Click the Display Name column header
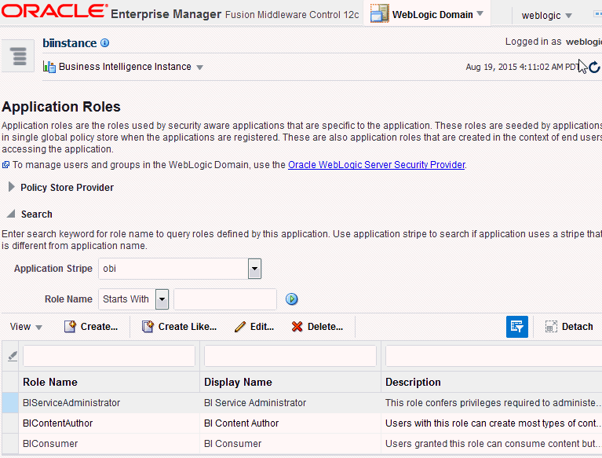 [290, 382]
